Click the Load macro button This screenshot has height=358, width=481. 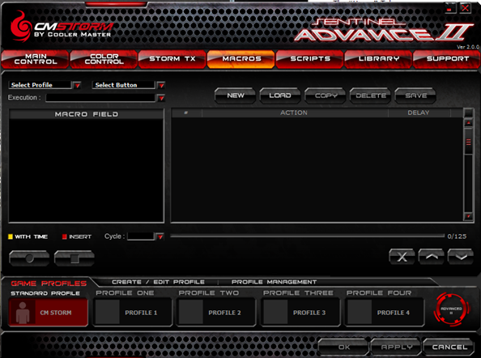pyautogui.click(x=280, y=96)
